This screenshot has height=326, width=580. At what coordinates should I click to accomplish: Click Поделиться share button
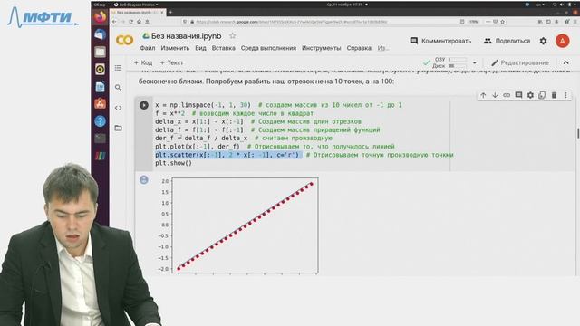coord(507,41)
